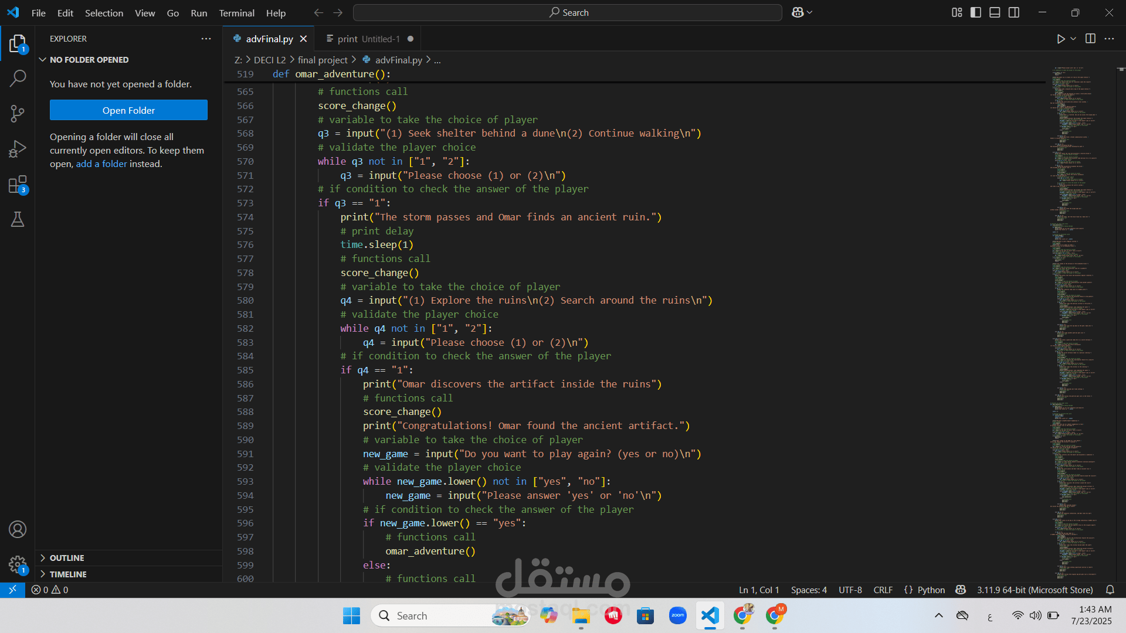
Task: Toggle the Primary Side Bar layout button
Action: point(976,12)
